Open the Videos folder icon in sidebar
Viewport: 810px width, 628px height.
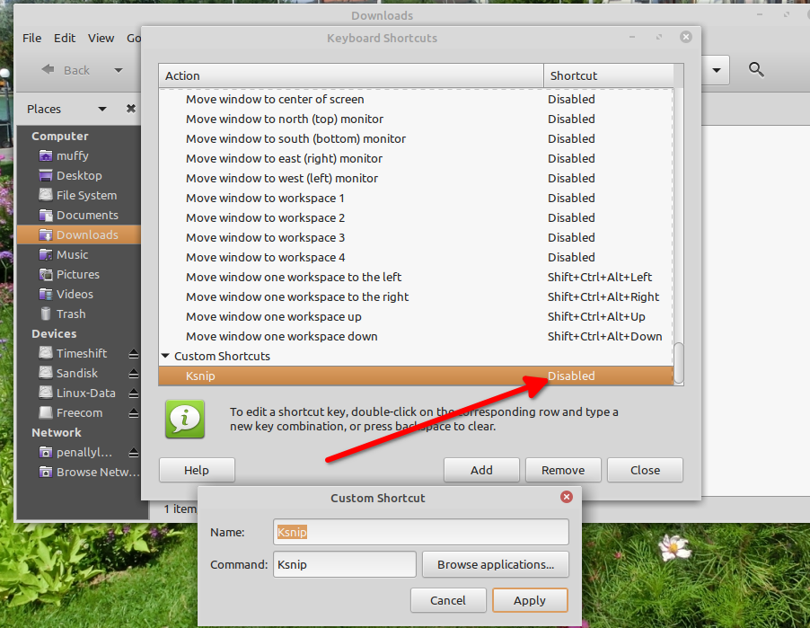(x=46, y=294)
